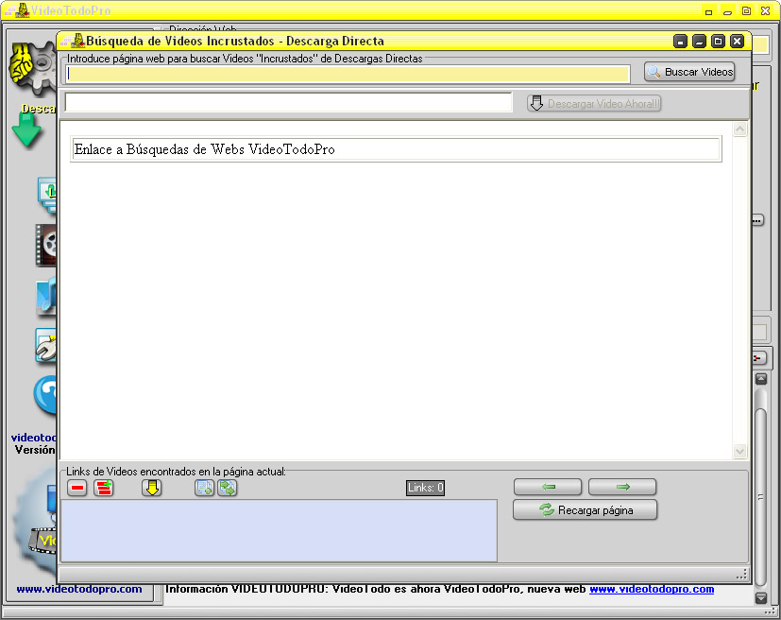Image resolution: width=781 pixels, height=620 pixels.
Task: Click the yellow down-arrow download button in links toolbar
Action: [152, 488]
